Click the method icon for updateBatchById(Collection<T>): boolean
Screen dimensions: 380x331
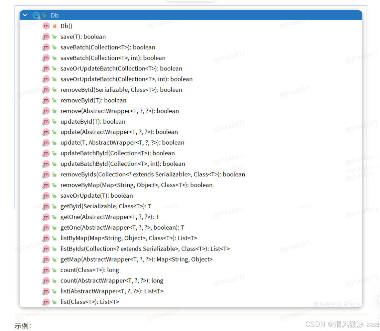46,153
